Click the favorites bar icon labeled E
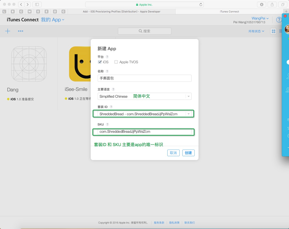 pos(46,12)
